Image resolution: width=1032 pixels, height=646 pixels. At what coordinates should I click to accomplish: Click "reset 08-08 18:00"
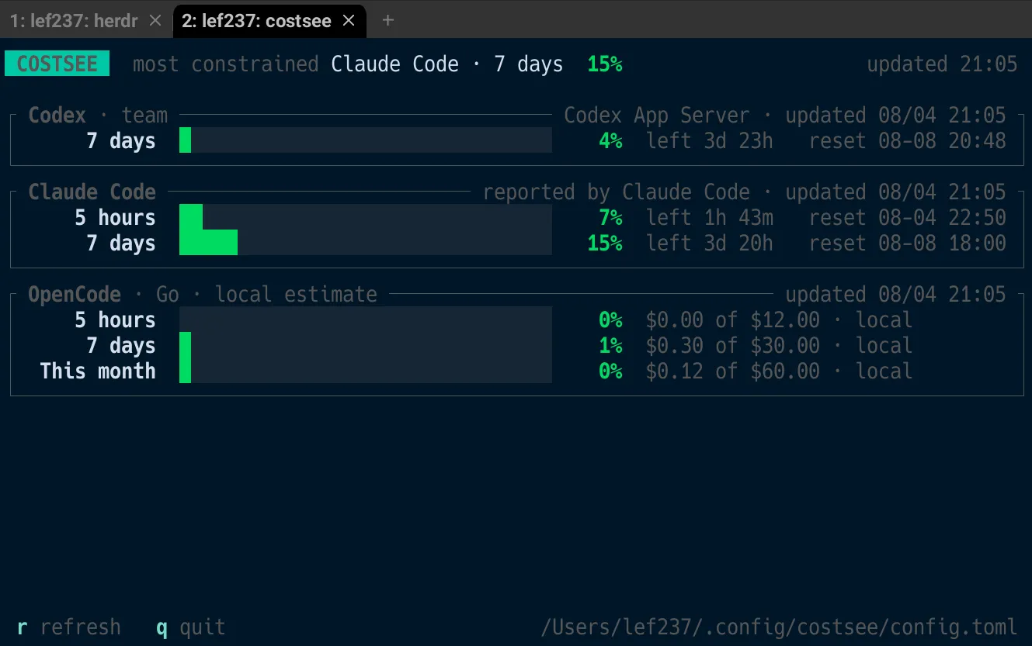(907, 244)
